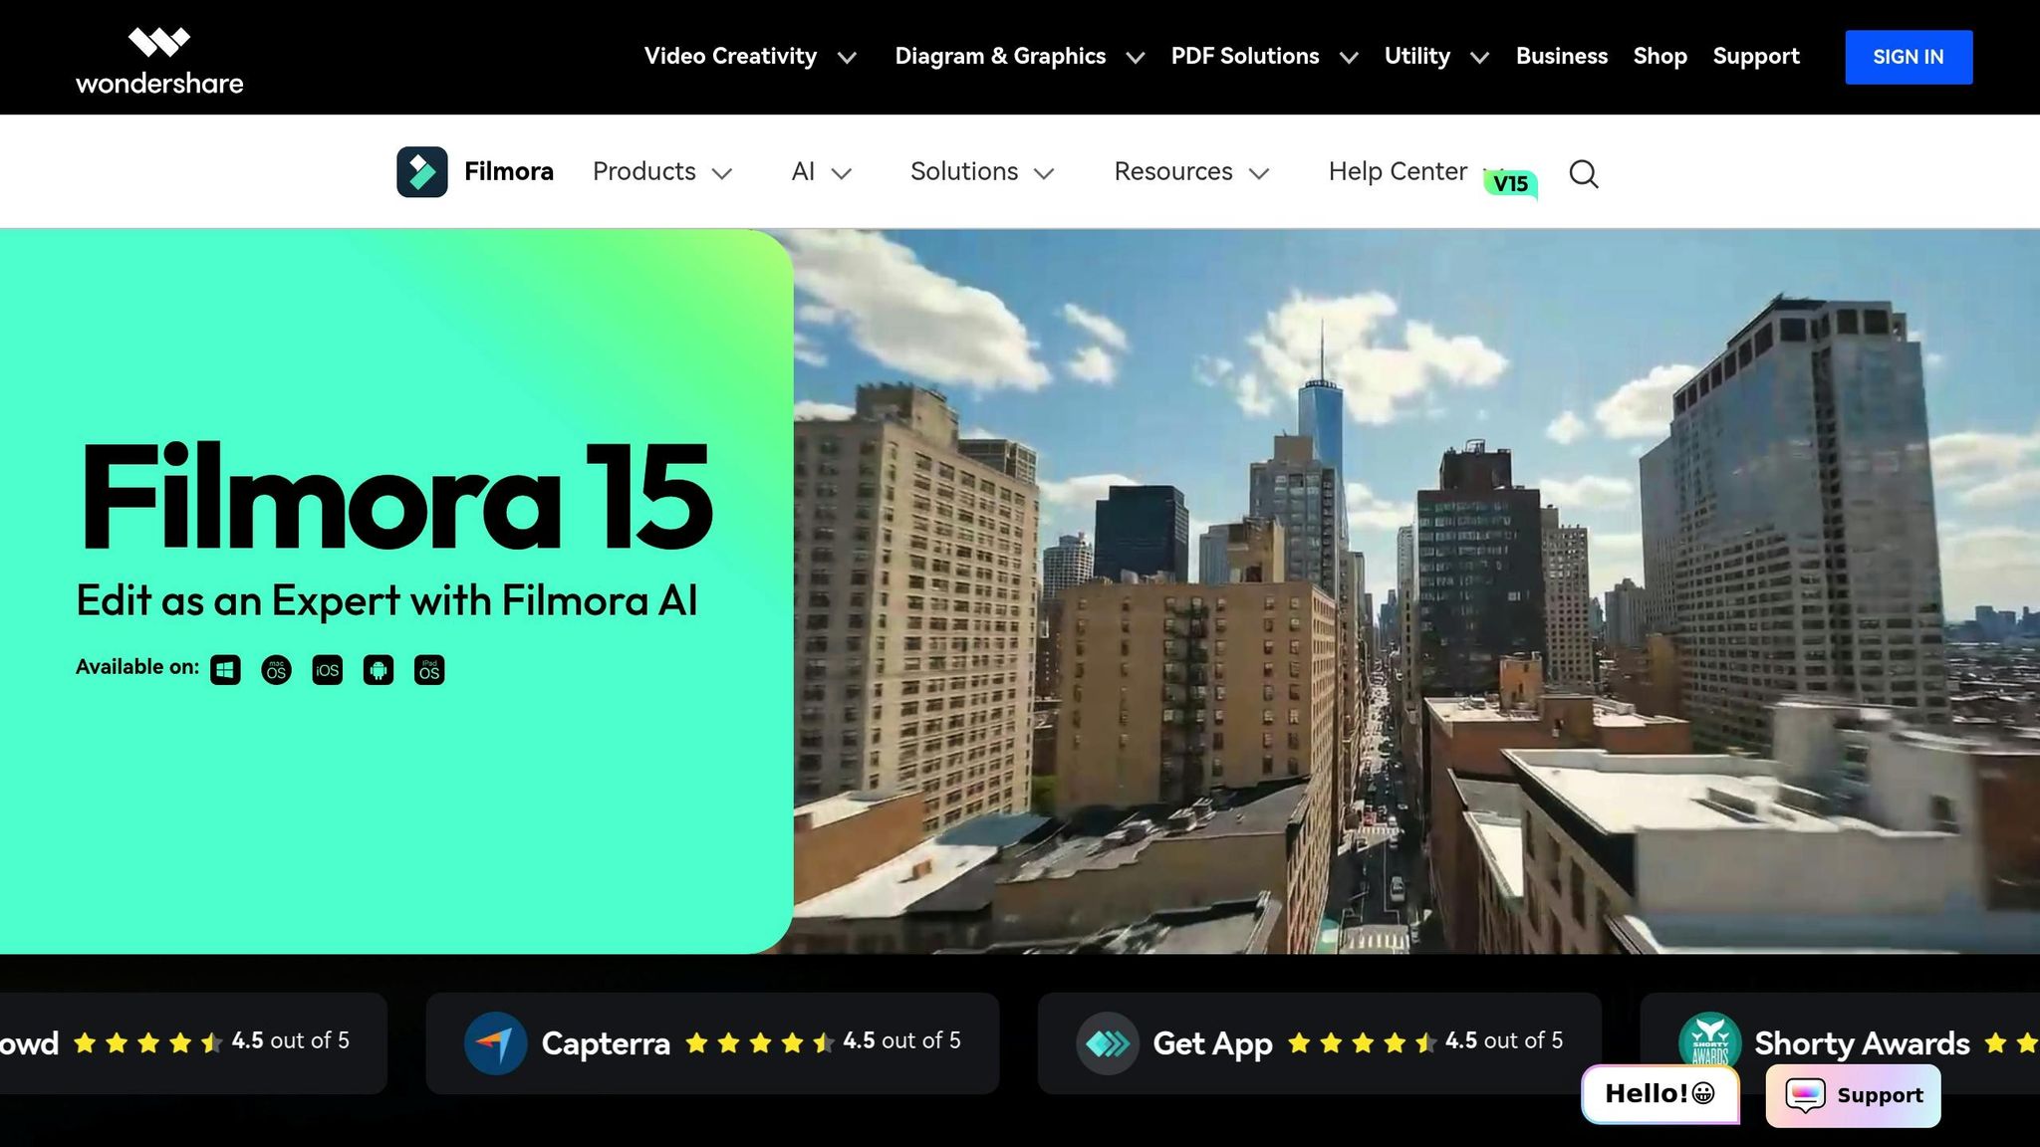This screenshot has height=1147, width=2040.
Task: Select the macOS platform icon
Action: click(276, 670)
